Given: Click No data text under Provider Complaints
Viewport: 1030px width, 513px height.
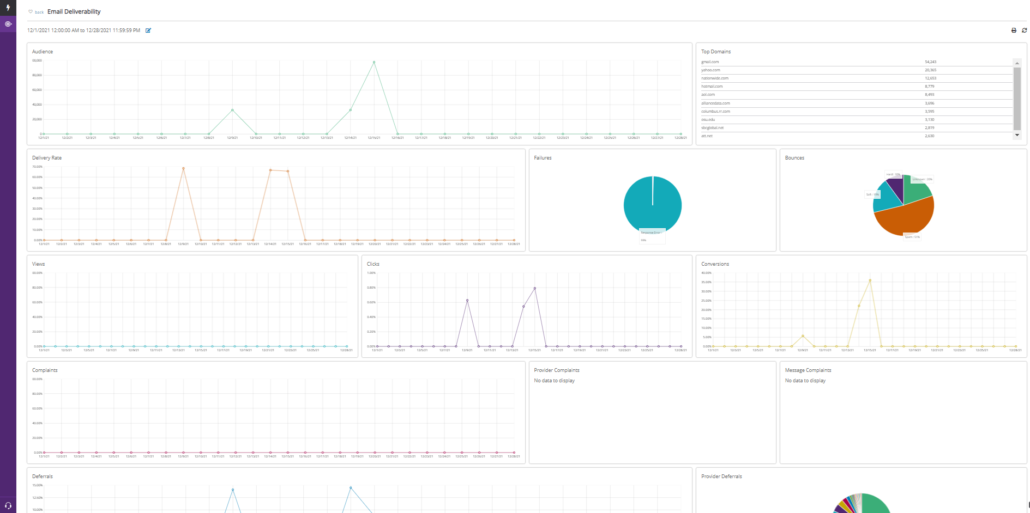Looking at the screenshot, I should click(555, 381).
